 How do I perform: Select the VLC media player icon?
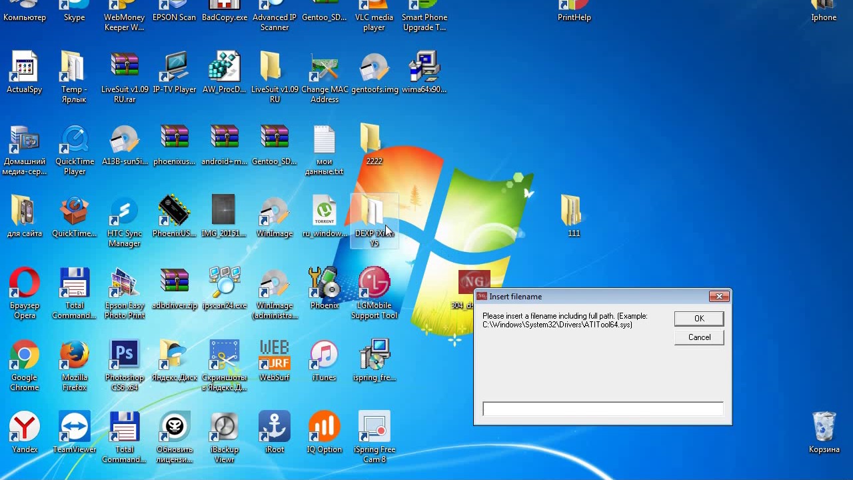coord(374,16)
